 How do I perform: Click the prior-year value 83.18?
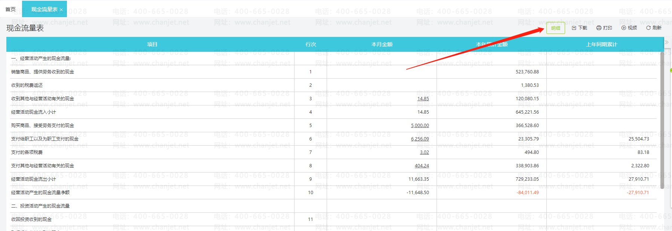[643, 152]
